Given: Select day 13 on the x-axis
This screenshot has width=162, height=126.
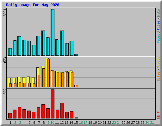Looking at the screenshot, I should 66,123.
